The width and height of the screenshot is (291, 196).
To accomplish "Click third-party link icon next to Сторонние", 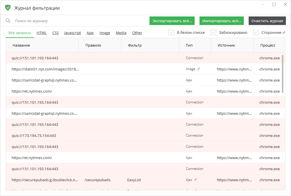I will pyautogui.click(x=284, y=33).
